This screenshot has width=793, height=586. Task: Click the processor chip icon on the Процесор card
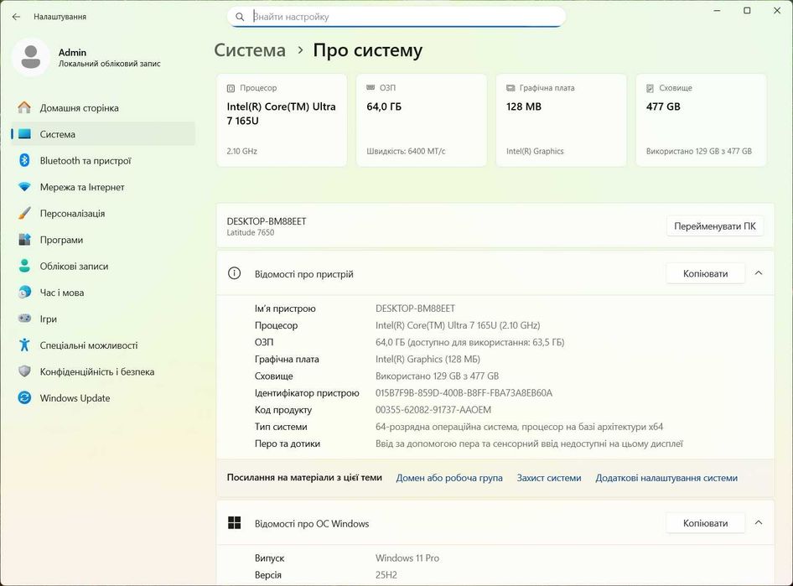[231, 88]
